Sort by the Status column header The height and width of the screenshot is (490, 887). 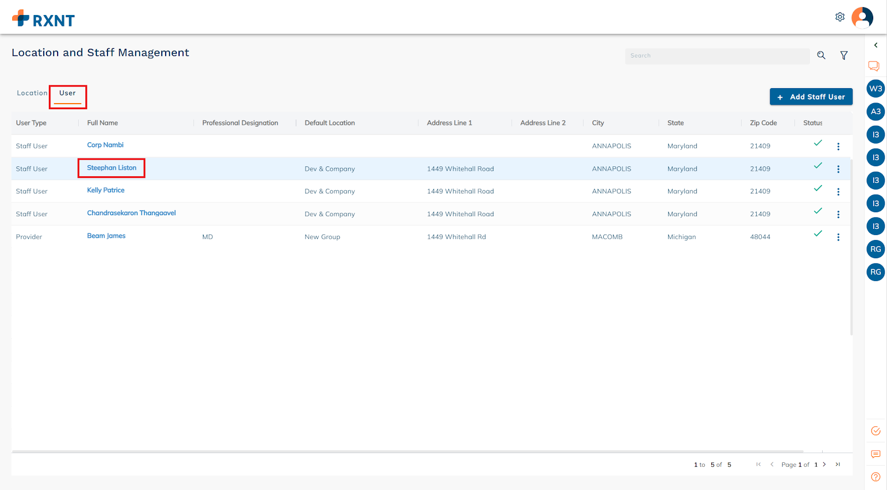point(813,123)
